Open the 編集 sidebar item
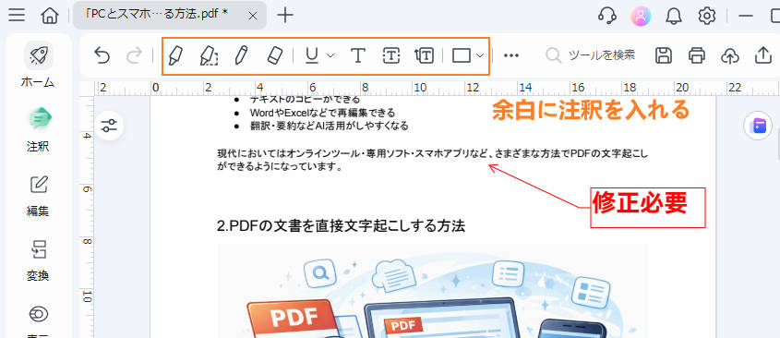This screenshot has width=780, height=338. (x=38, y=195)
